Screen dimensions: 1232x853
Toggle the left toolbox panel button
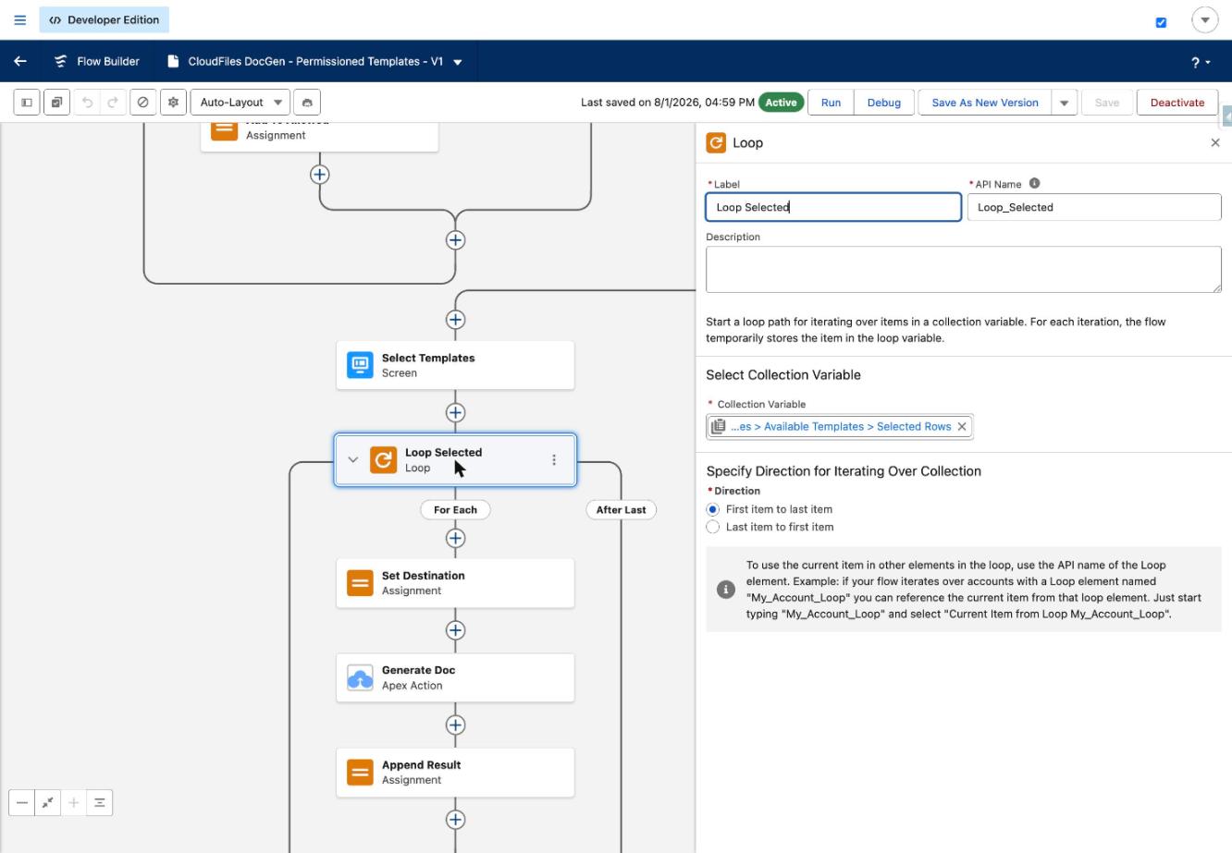point(27,103)
